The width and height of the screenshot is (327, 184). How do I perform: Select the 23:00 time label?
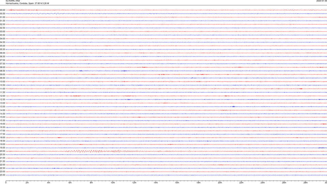click(2, 172)
